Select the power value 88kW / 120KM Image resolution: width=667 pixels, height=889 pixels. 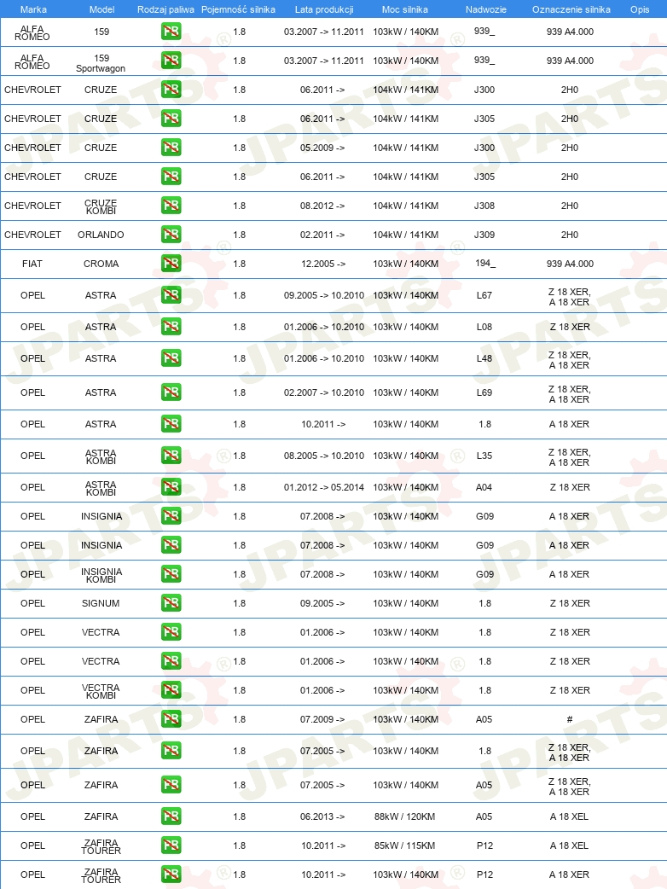click(404, 816)
